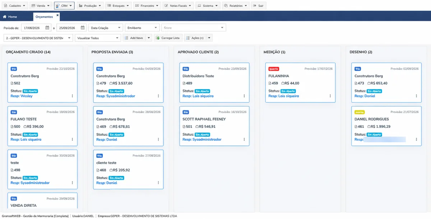Click the Add Novo button
The width and height of the screenshot is (431, 219).
pos(134,38)
